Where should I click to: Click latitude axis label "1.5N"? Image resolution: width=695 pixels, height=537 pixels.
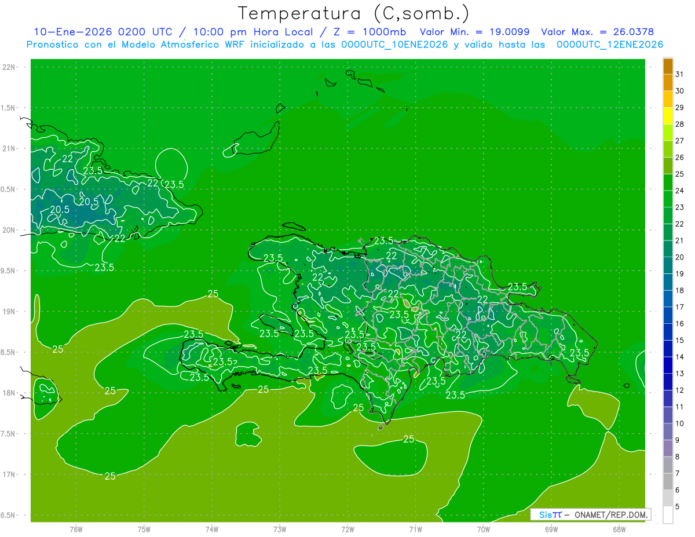click(x=9, y=108)
